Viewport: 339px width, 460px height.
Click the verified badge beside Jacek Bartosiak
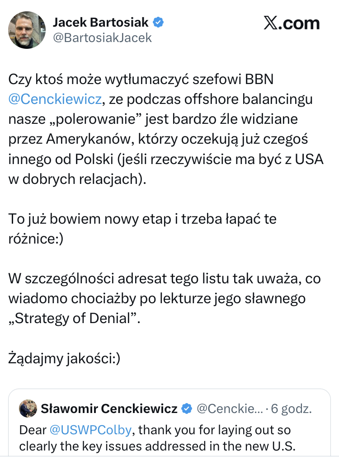pos(157,22)
